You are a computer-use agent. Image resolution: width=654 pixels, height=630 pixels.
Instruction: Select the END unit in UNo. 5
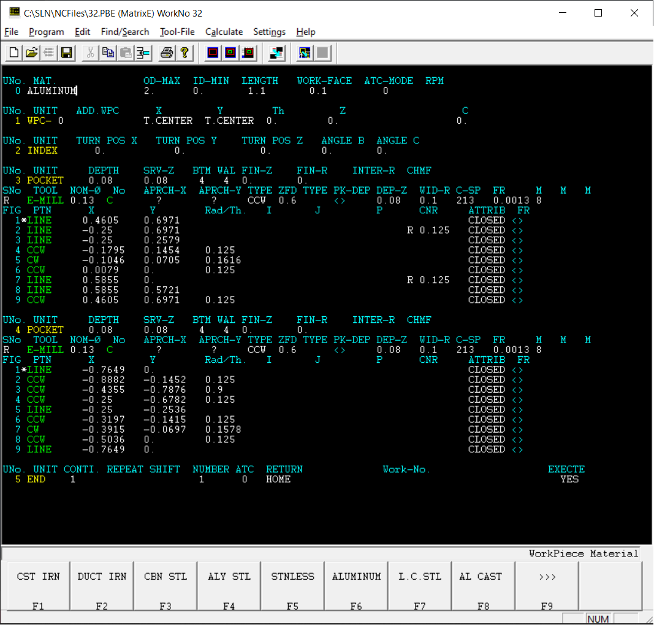pos(36,479)
